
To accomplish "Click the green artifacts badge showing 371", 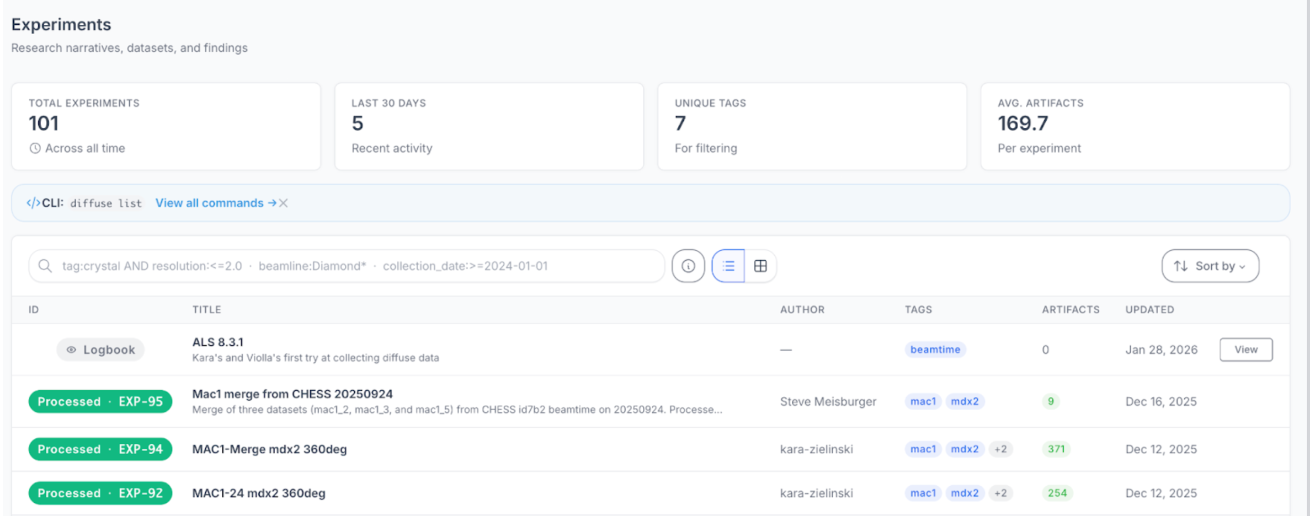I will point(1056,449).
